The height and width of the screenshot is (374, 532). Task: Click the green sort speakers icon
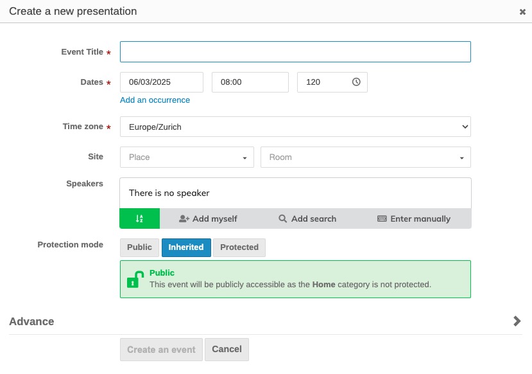pyautogui.click(x=139, y=218)
